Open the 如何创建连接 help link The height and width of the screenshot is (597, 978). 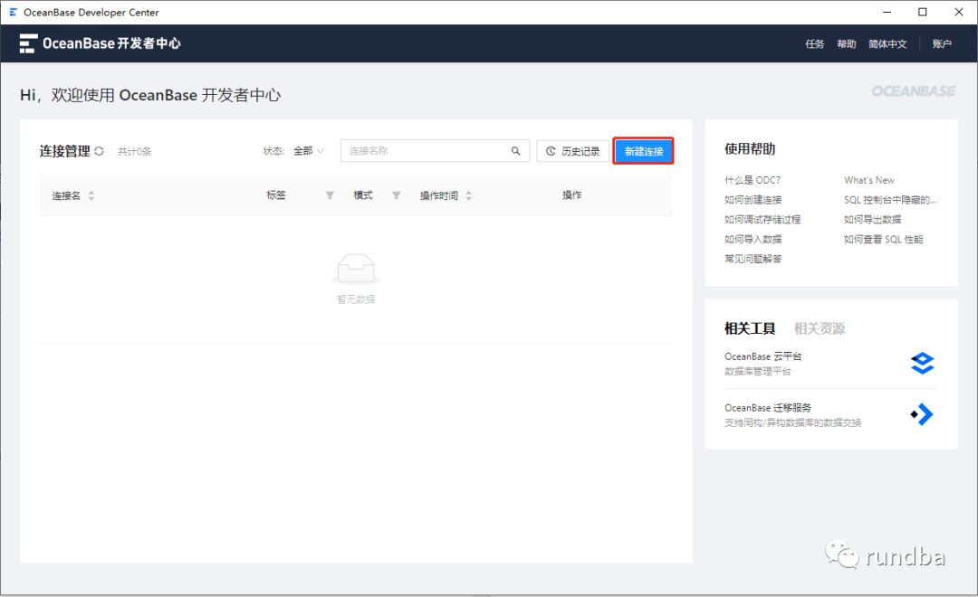(753, 200)
